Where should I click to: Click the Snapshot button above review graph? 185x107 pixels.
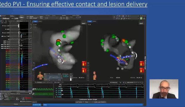pyautogui.click(x=114, y=83)
